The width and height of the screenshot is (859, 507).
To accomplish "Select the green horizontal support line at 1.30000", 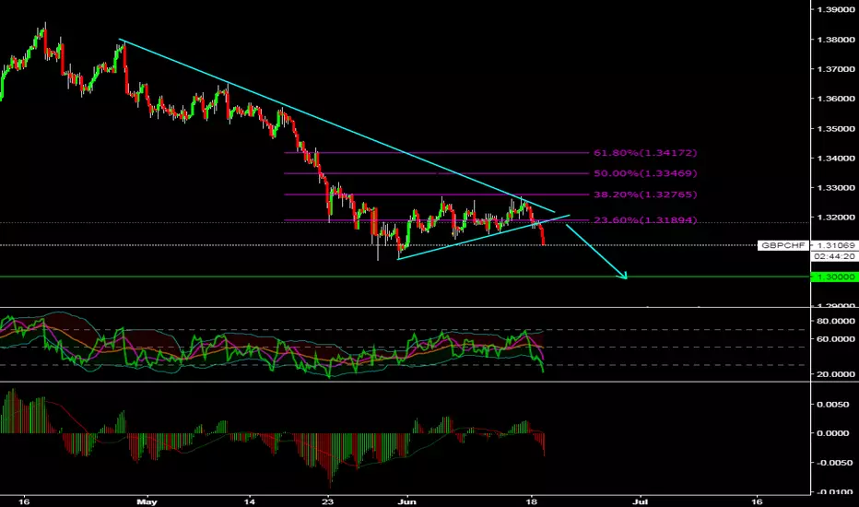I will [405, 277].
